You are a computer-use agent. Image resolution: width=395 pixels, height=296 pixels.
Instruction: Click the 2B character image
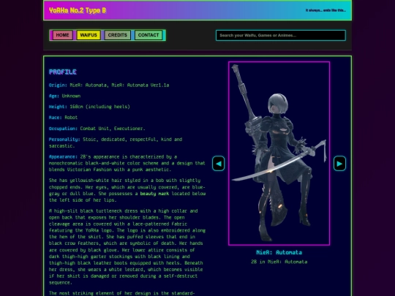click(279, 153)
